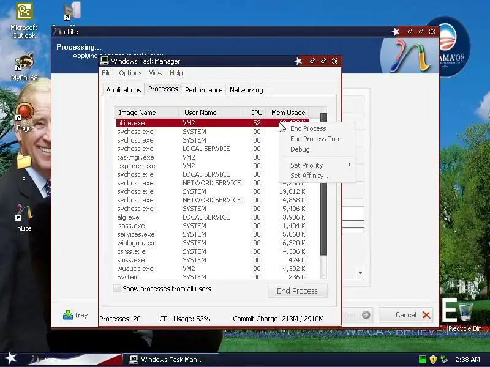Click the star Start button on taskbar
490x367 pixels.
(10, 358)
